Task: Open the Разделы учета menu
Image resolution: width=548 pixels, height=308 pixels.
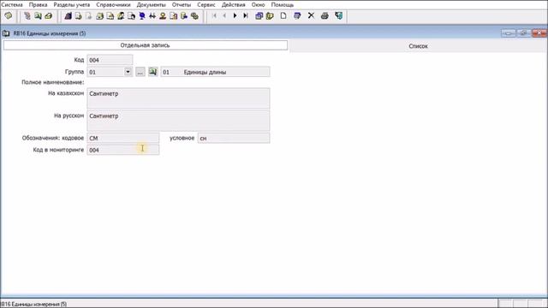Action: 72,5
